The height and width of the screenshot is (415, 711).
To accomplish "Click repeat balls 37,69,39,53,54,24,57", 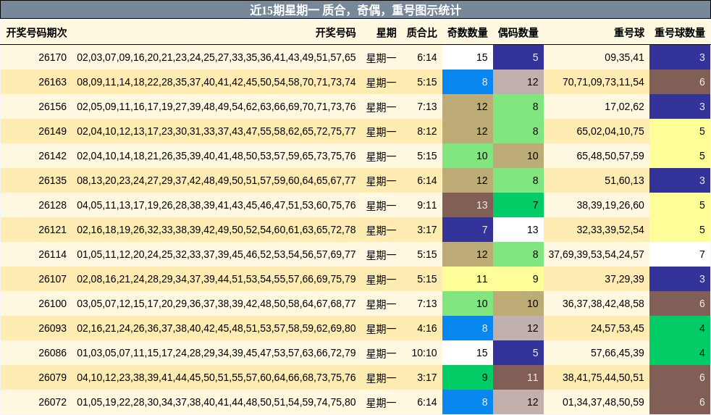I will pos(597,254).
